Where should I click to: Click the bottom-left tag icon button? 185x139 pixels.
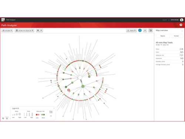[x=3, y=118]
